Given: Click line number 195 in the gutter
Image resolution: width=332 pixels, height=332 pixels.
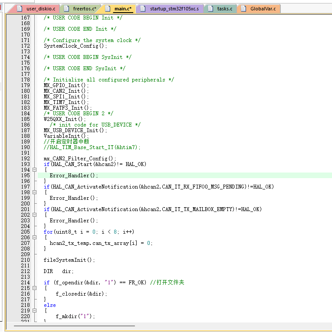Looking at the screenshot, I should [26, 176].
